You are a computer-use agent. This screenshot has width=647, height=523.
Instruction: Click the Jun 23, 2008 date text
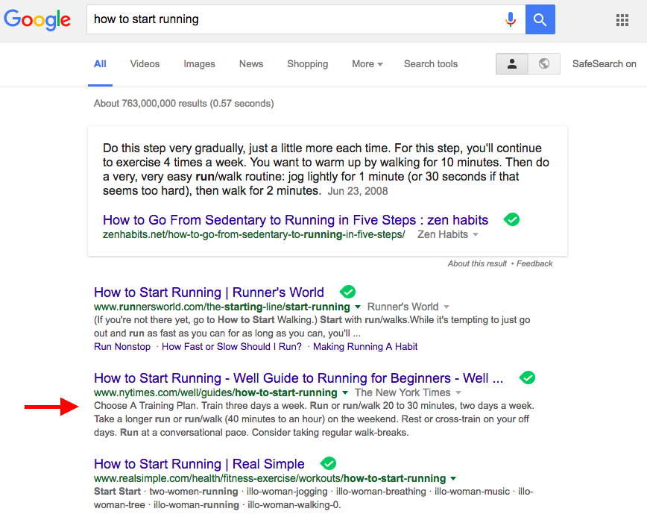[x=358, y=191]
